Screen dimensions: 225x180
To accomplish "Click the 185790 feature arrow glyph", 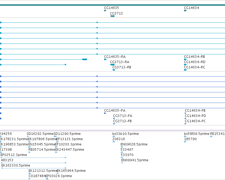I will [185, 142].
